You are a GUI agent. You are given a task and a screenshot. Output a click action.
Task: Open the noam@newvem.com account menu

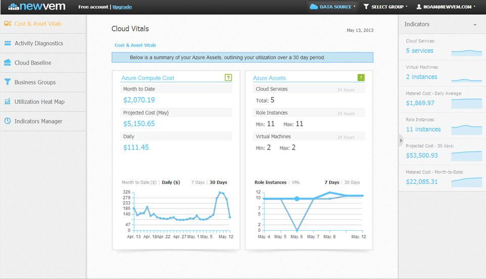click(446, 7)
